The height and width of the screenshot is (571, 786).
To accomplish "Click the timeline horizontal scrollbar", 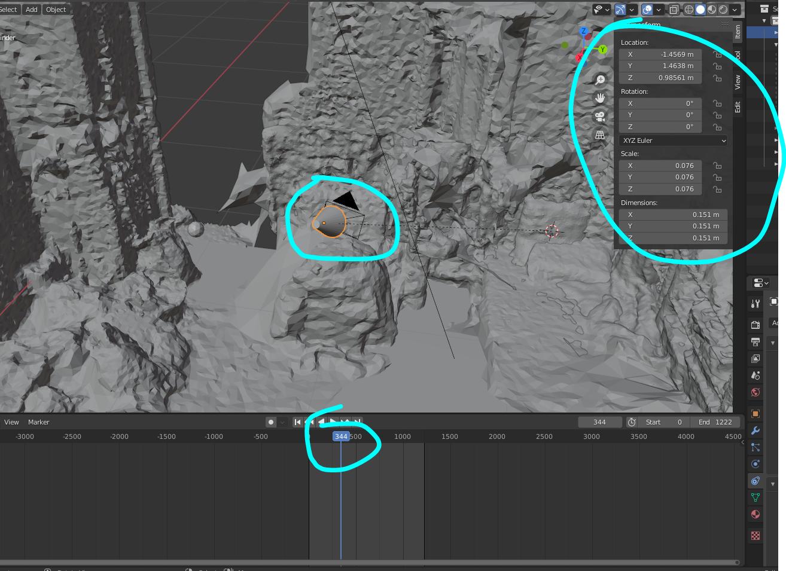I will (369, 562).
